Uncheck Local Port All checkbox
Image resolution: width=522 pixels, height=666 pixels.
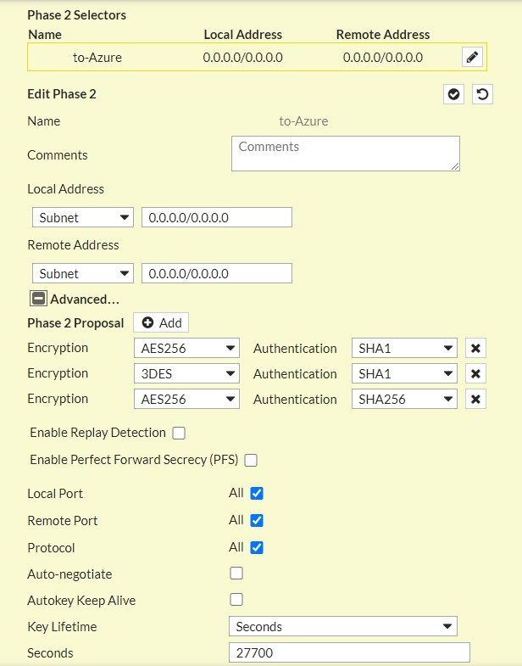click(x=257, y=493)
